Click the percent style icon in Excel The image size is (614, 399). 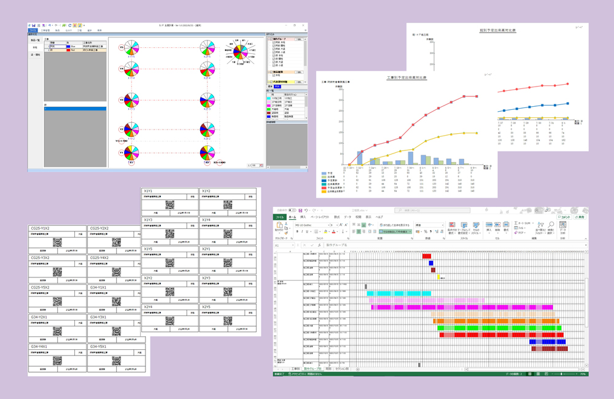click(426, 231)
